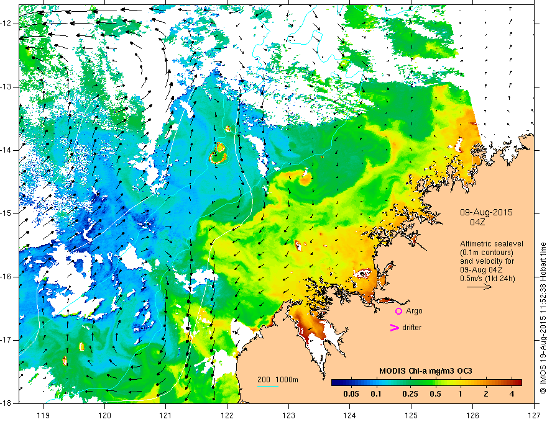Click the colorbar tick label '4'
The height and width of the screenshot is (422, 547).
[x=512, y=394]
